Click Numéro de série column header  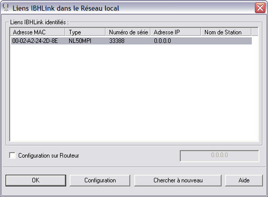[x=128, y=32]
